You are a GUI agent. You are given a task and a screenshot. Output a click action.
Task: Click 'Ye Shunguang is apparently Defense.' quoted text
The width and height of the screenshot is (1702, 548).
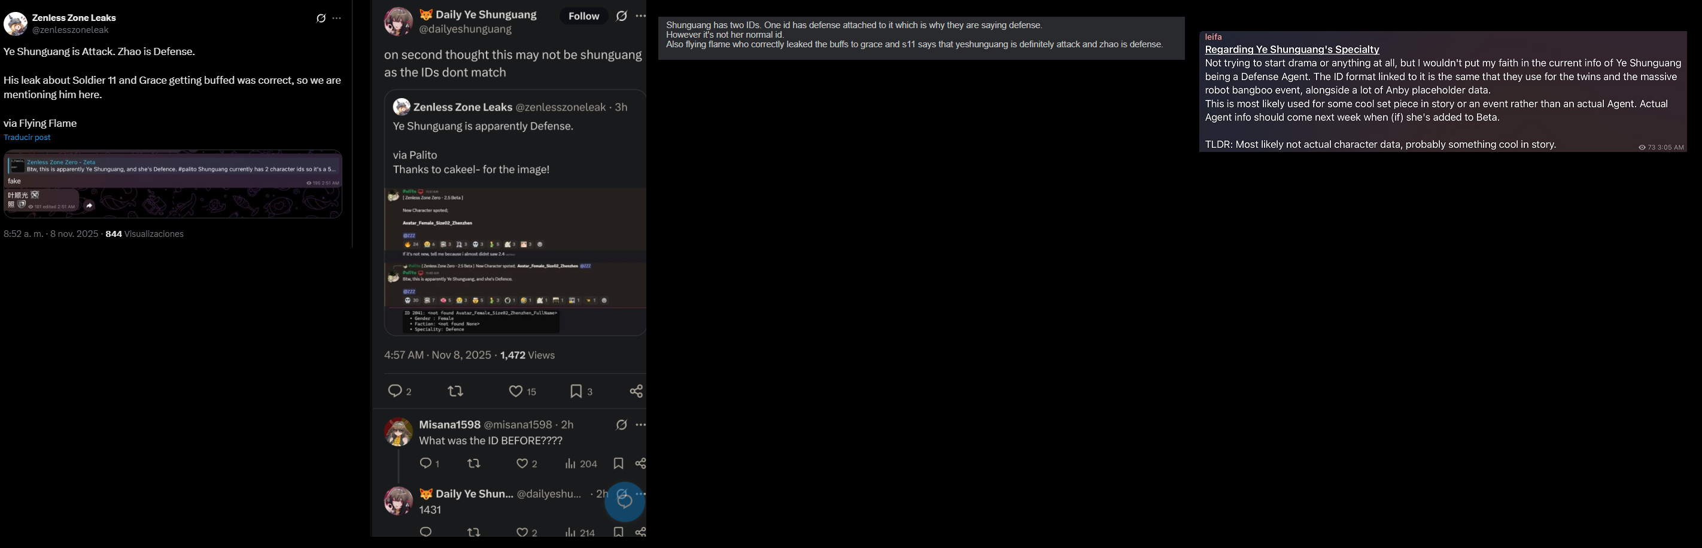[483, 126]
